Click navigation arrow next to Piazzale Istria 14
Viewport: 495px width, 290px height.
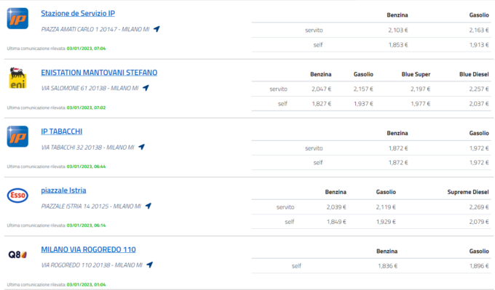tap(148, 206)
